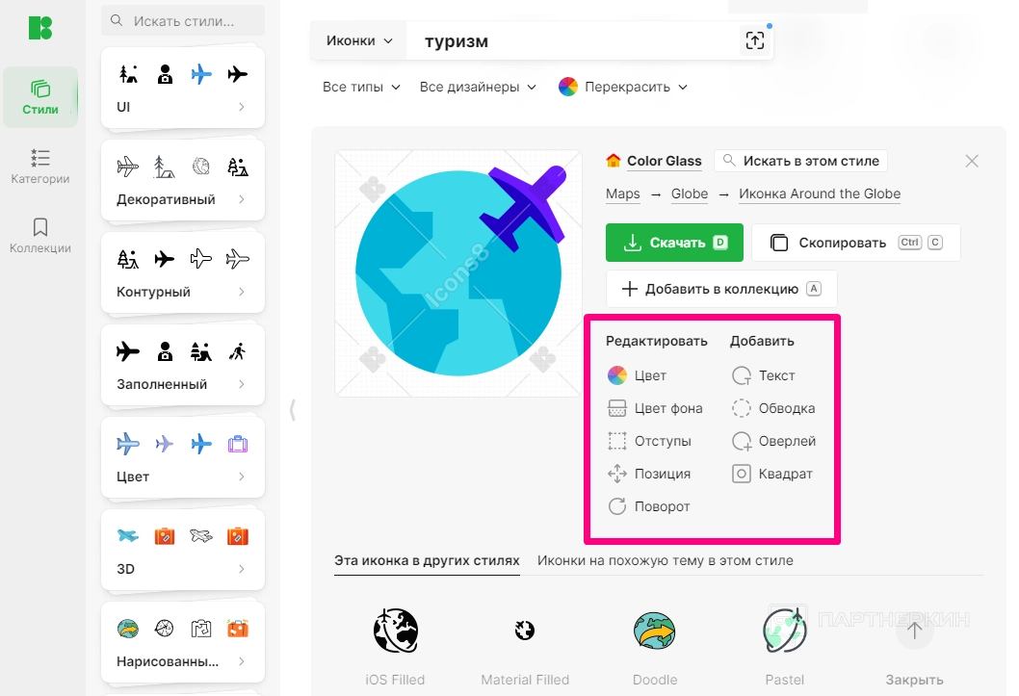Open the Категории sidebar section
This screenshot has width=1019, height=696.
40,167
